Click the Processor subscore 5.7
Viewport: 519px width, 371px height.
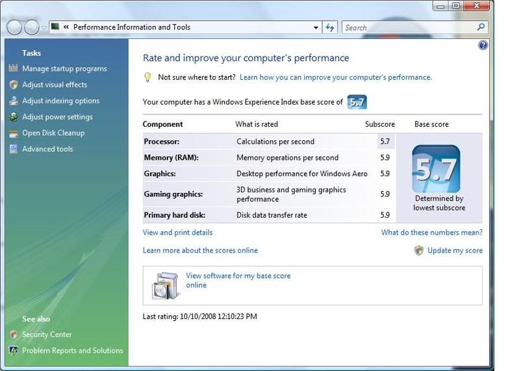point(385,142)
